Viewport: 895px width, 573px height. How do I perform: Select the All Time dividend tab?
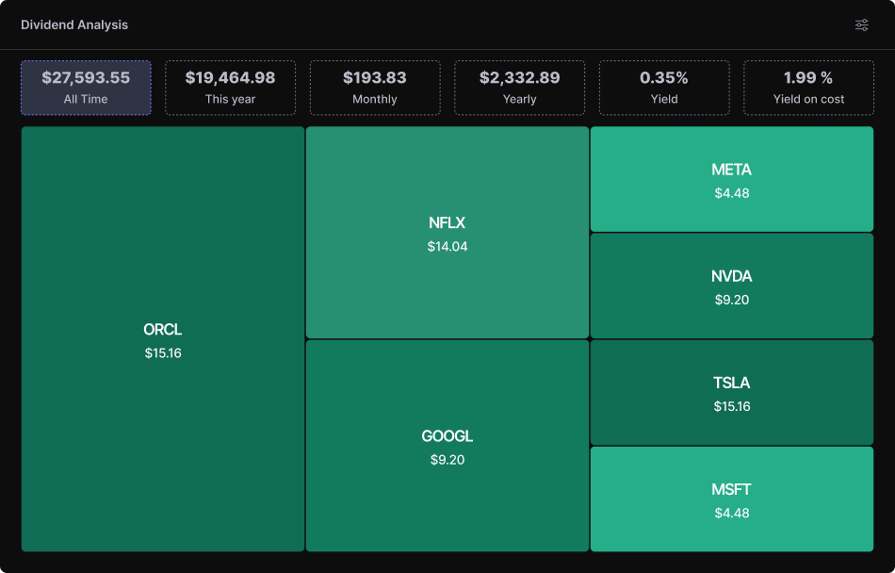coord(86,89)
